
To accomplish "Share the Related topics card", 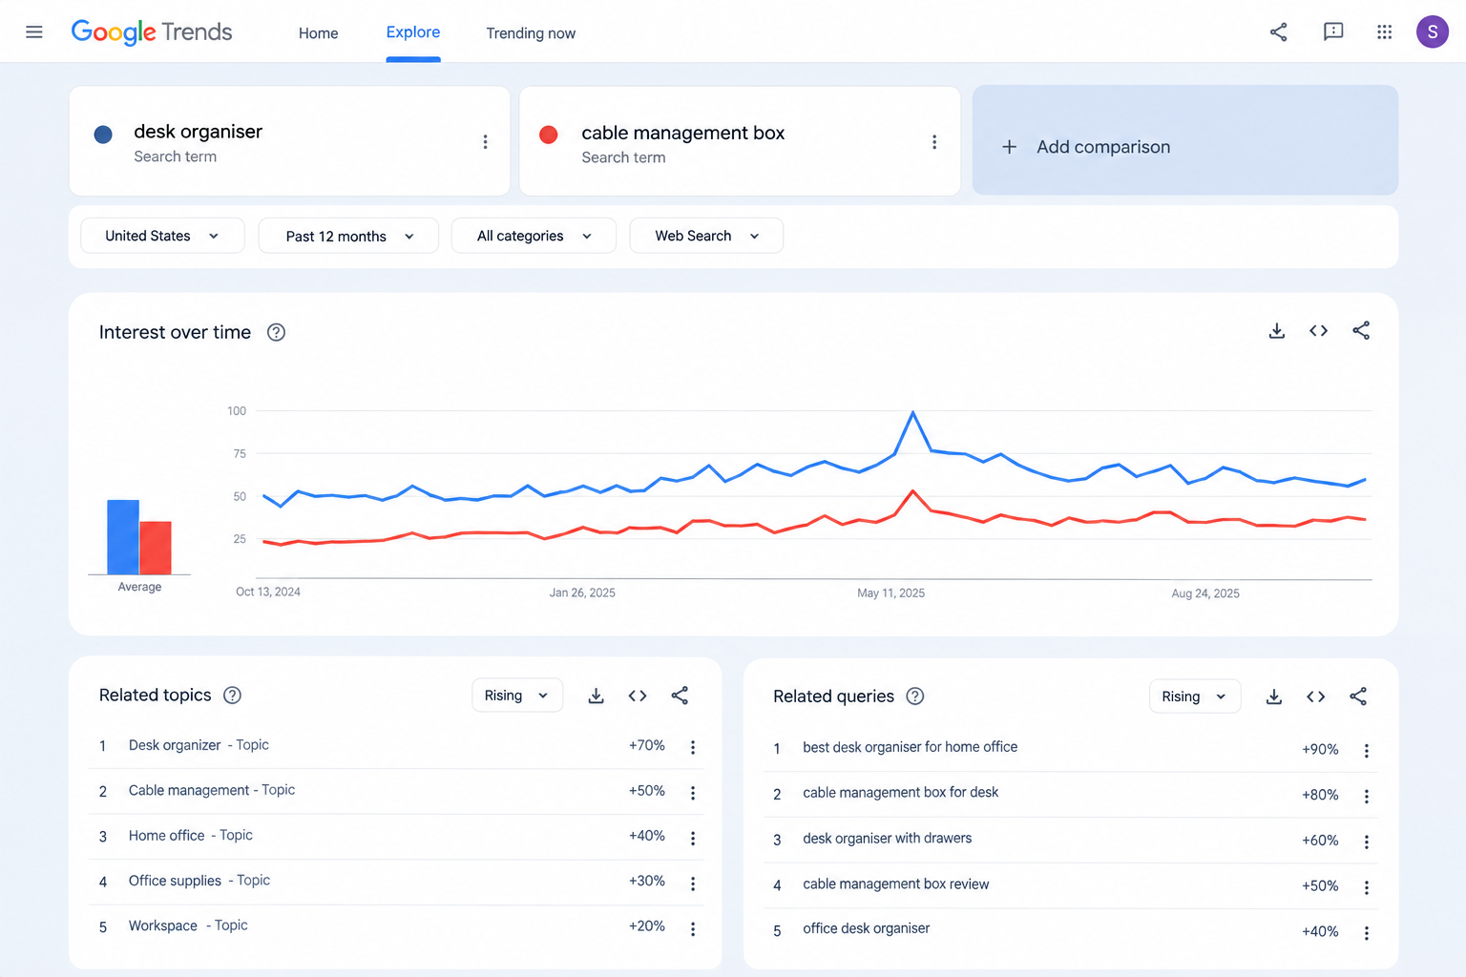I will click(680, 696).
